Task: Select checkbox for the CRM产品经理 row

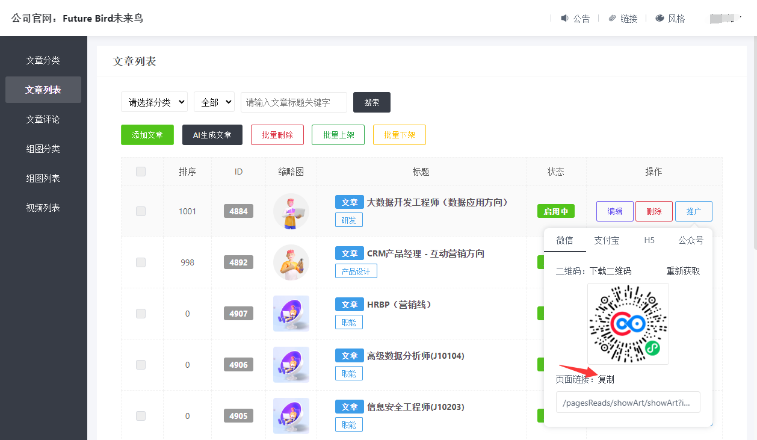Action: pyautogui.click(x=141, y=262)
